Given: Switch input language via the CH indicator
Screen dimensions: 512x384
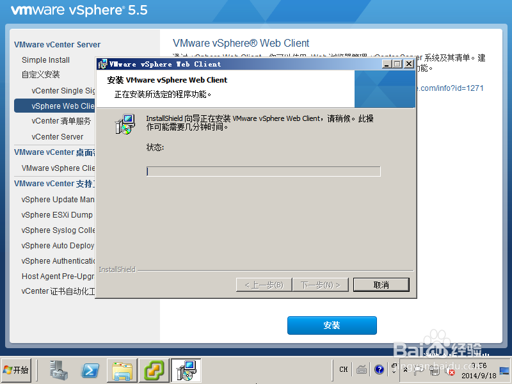Looking at the screenshot, I should pos(344,370).
